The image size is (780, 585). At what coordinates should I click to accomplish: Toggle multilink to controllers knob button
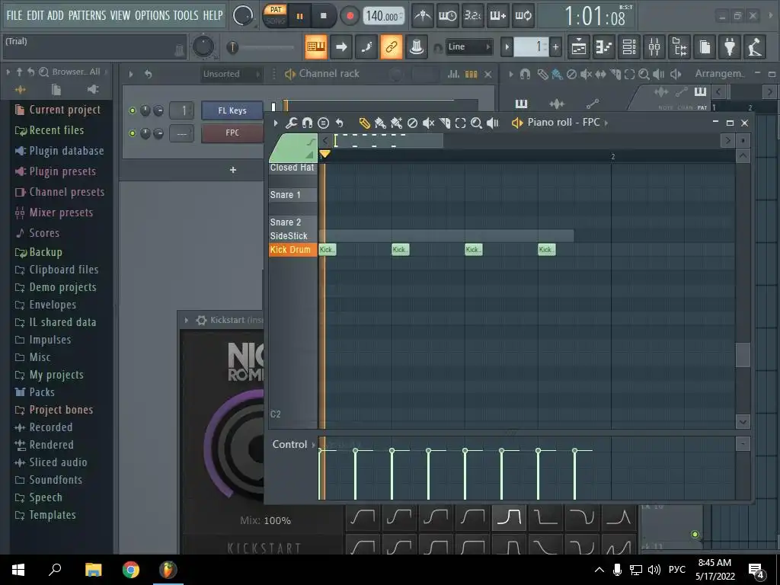click(417, 46)
